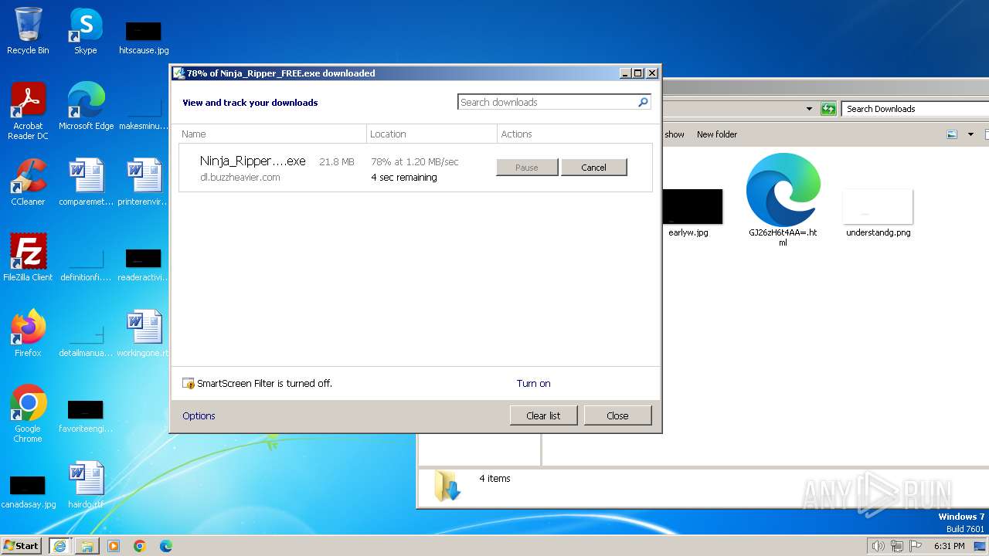Change view with Explorer views icon
989x556 pixels.
[952, 134]
